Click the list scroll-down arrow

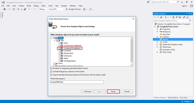click(x=131, y=65)
